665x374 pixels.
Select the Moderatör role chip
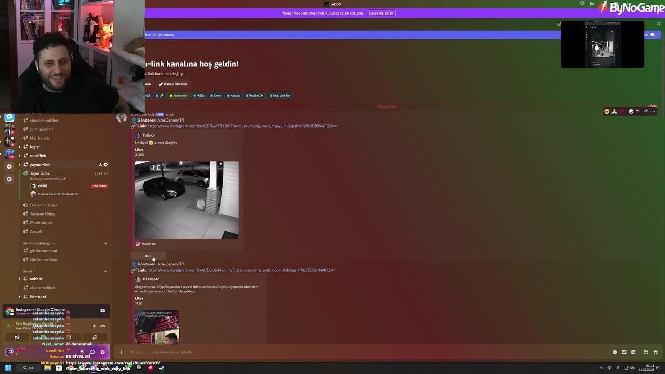(178, 96)
